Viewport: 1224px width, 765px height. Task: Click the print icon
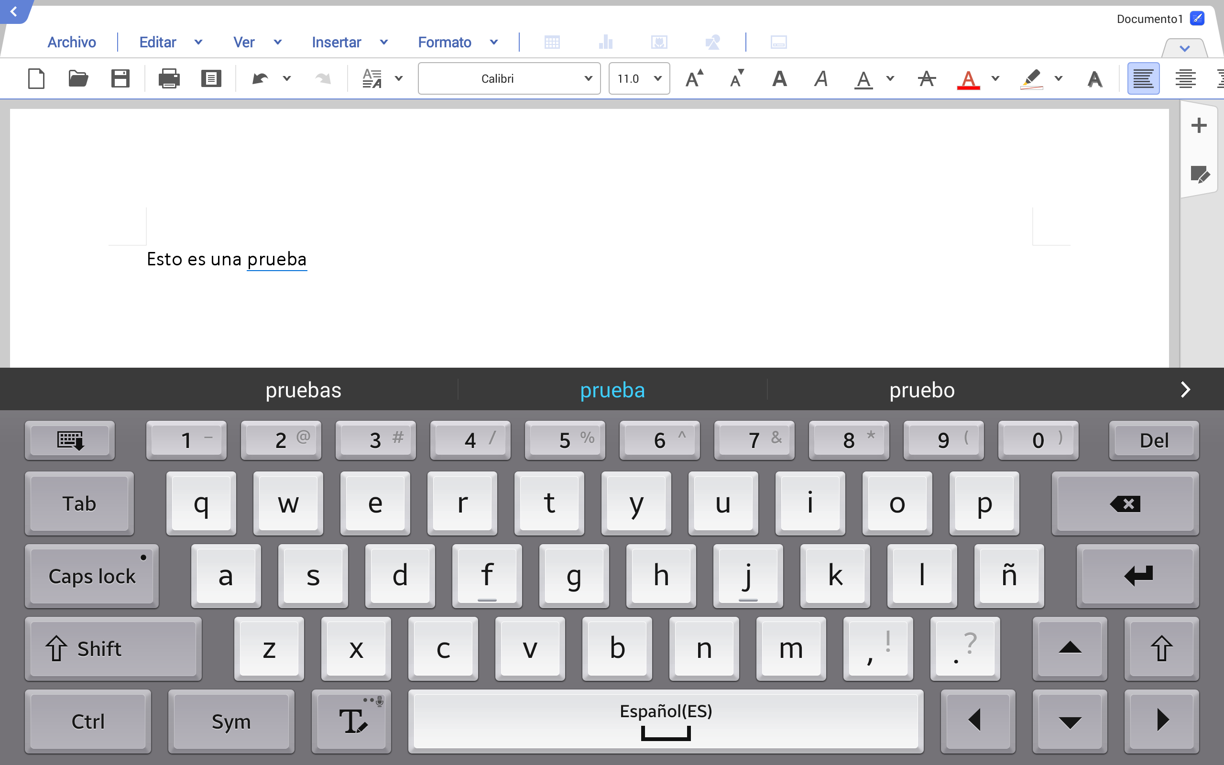[x=169, y=78]
